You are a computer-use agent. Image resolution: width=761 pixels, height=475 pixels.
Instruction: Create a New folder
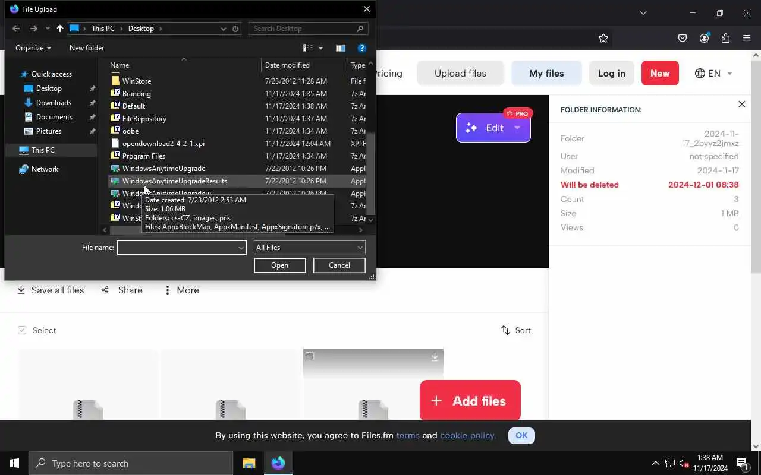87,48
